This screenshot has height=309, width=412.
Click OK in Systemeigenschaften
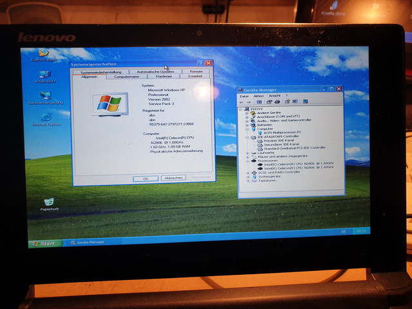145,179
